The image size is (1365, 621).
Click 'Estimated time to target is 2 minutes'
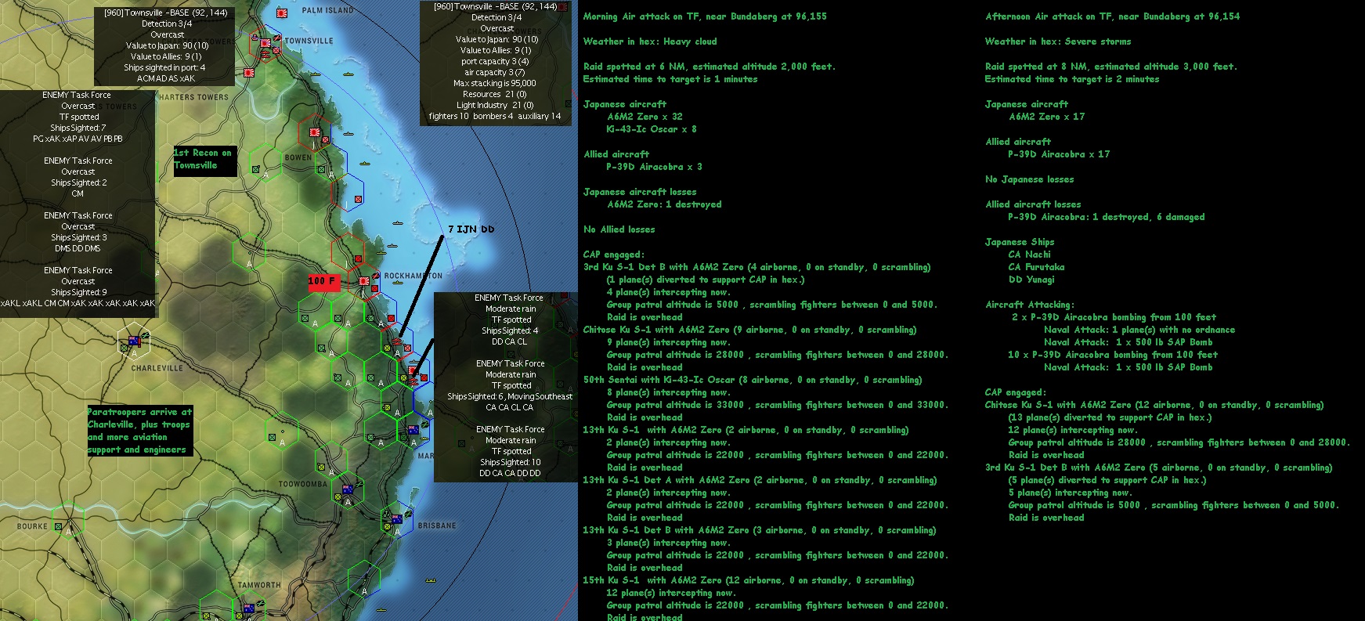tap(1072, 79)
